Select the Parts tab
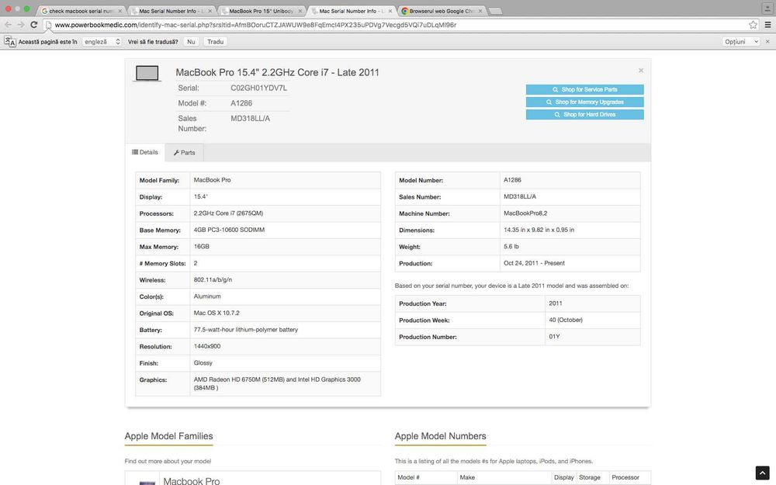 [x=184, y=152]
